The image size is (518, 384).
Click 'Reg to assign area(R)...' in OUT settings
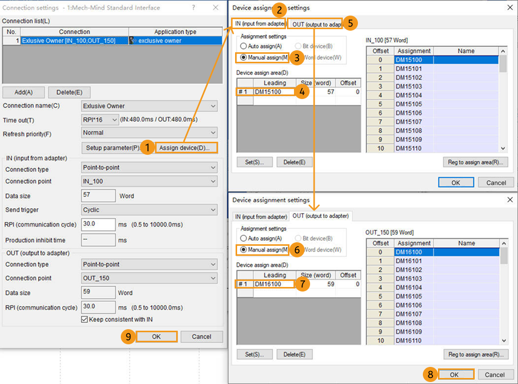(x=475, y=354)
